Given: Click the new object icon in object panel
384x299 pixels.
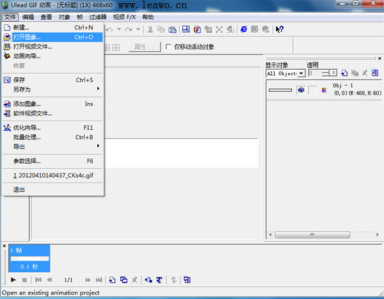Looking at the screenshot, I should point(344,73).
